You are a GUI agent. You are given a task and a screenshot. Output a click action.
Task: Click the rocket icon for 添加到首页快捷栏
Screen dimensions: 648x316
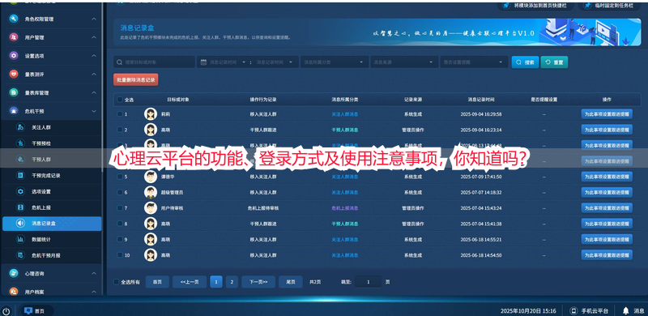point(505,6)
